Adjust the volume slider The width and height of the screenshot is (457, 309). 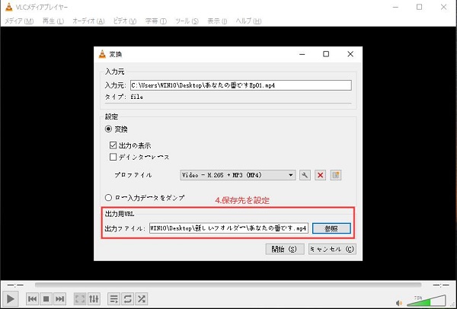[x=427, y=301]
